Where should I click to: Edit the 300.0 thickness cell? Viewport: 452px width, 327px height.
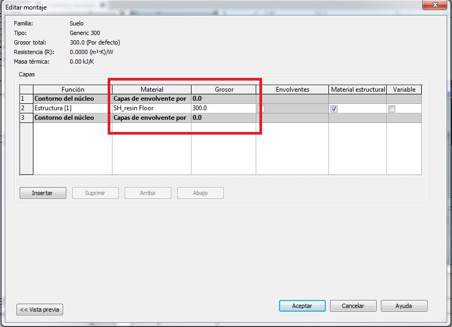point(223,108)
